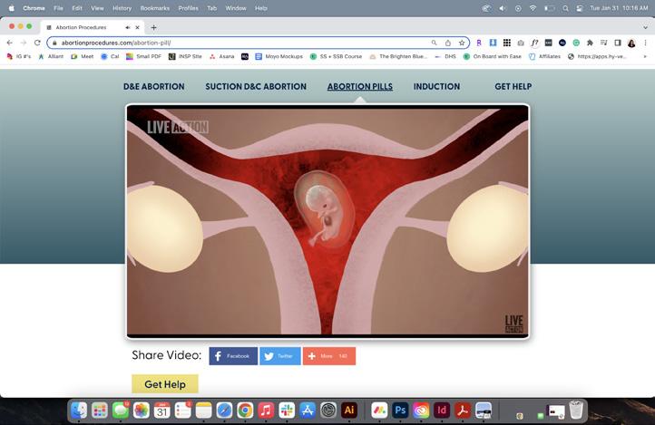Open More share options button
The height and width of the screenshot is (425, 655).
[x=329, y=356]
